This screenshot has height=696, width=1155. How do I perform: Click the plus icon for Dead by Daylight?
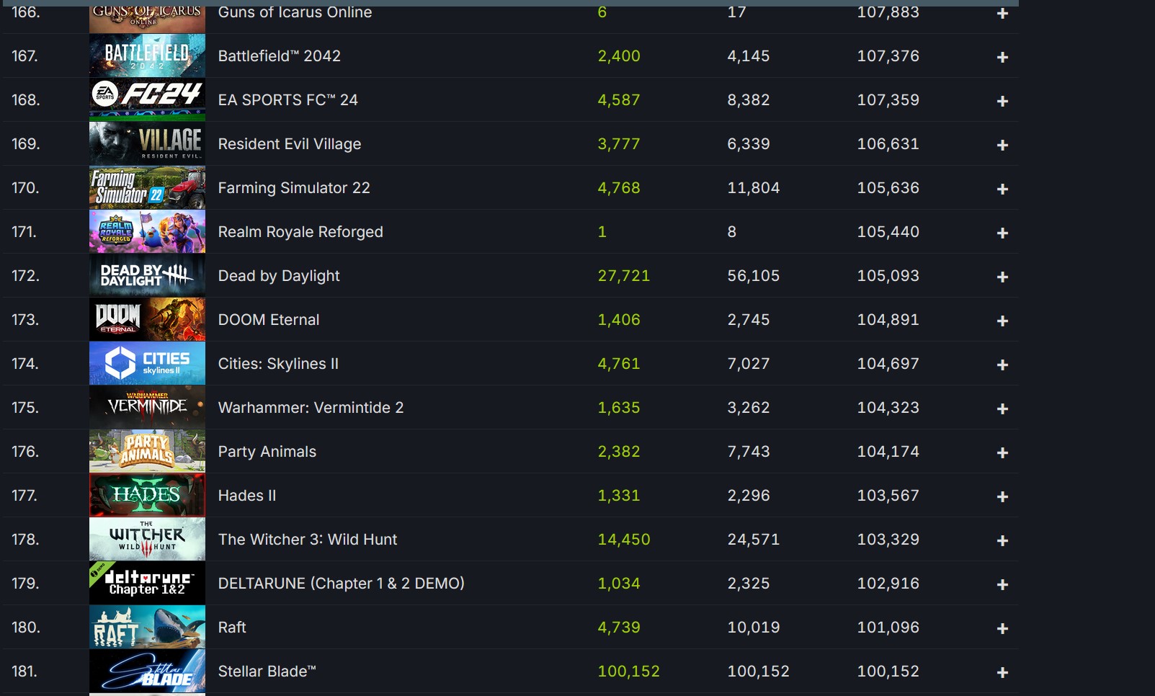(1002, 277)
